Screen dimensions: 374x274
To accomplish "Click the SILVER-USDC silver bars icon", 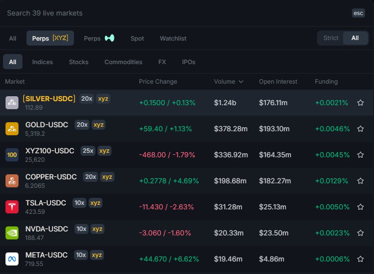I will 12,103.
